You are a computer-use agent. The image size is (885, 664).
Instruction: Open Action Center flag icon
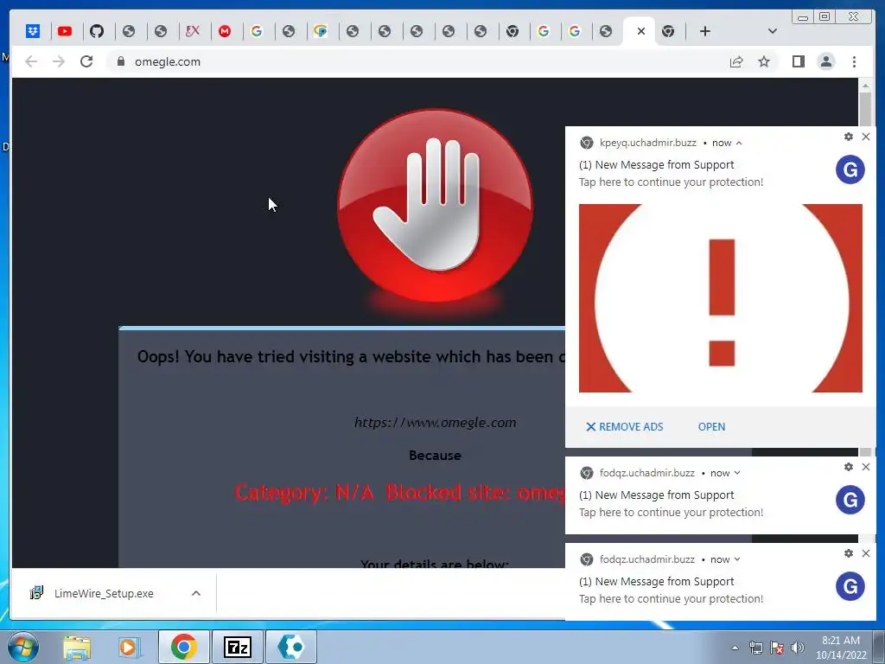coord(777,648)
